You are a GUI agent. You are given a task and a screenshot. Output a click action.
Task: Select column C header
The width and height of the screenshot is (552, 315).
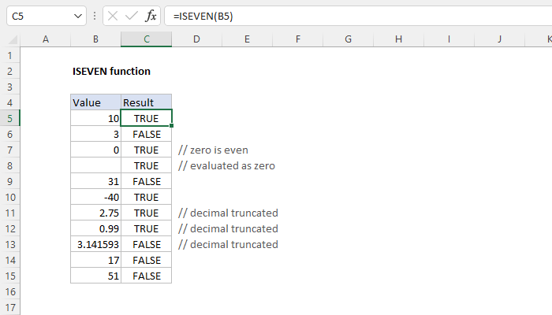[147, 39]
